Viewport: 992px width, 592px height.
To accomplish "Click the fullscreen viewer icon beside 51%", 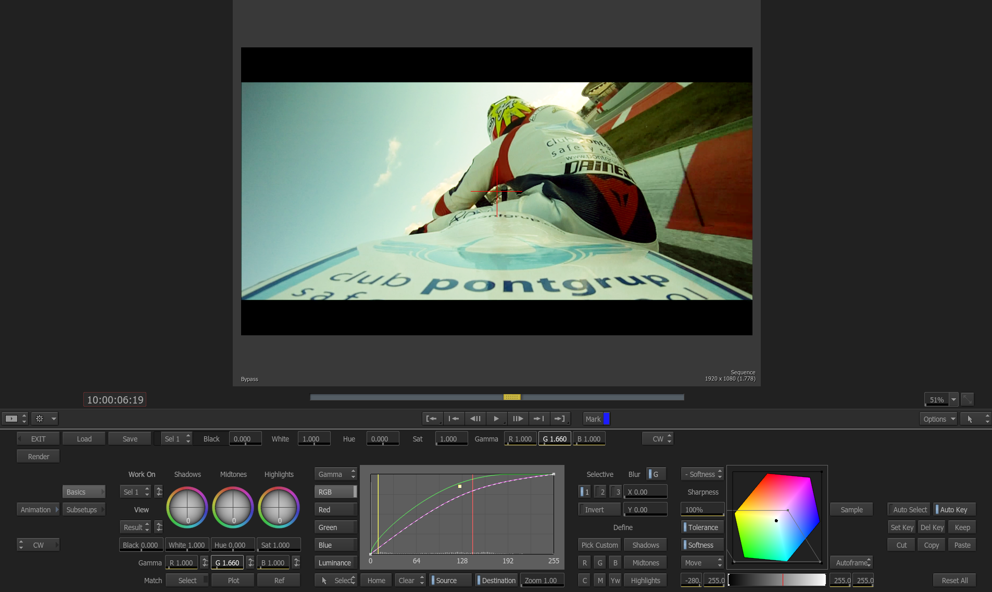I will click(x=968, y=400).
